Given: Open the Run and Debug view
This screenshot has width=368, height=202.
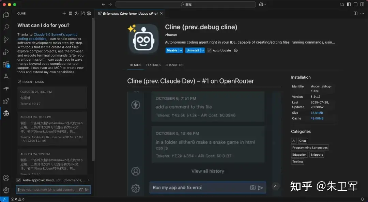Looking at the screenshot, I should (x=6, y=52).
